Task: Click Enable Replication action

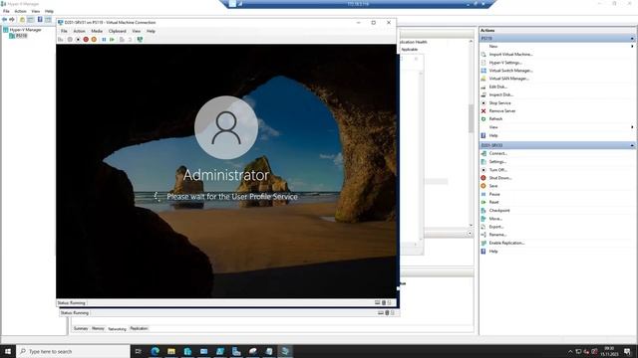Action: tap(506, 243)
